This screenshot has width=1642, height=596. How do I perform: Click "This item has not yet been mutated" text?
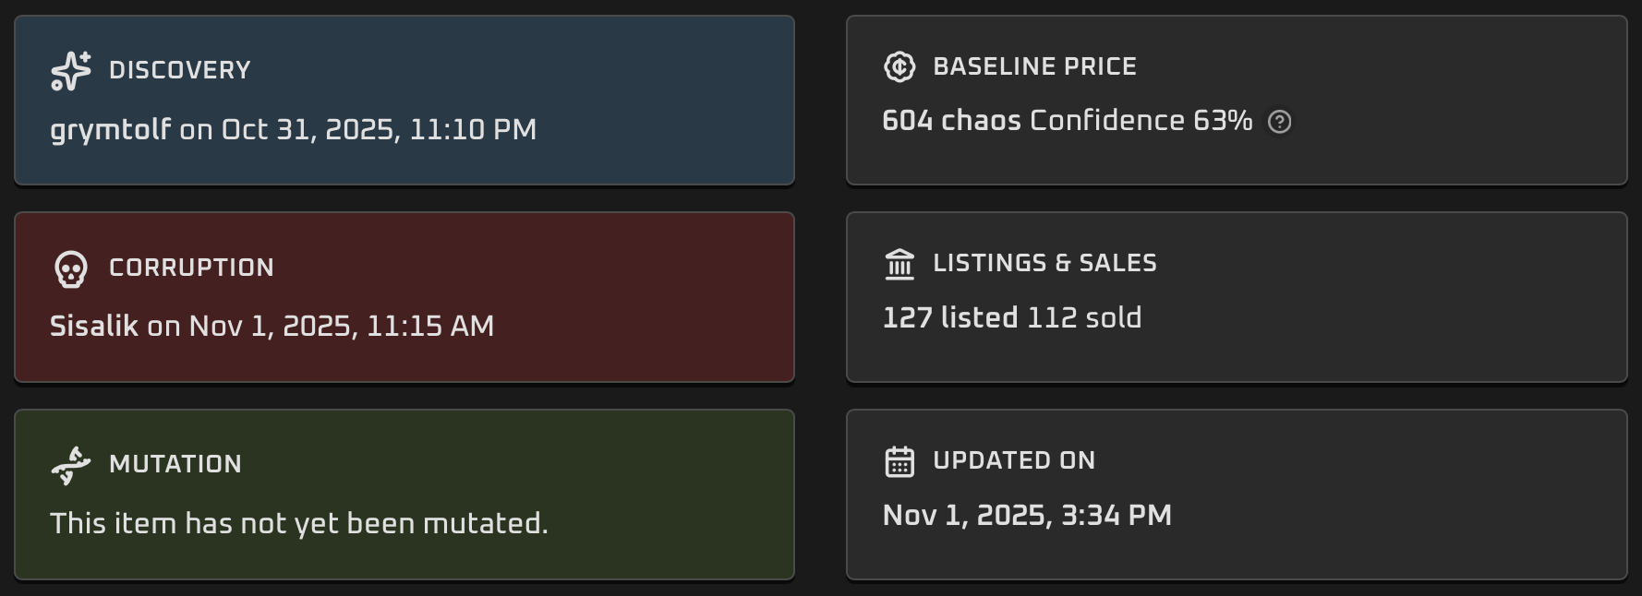pyautogui.click(x=299, y=524)
